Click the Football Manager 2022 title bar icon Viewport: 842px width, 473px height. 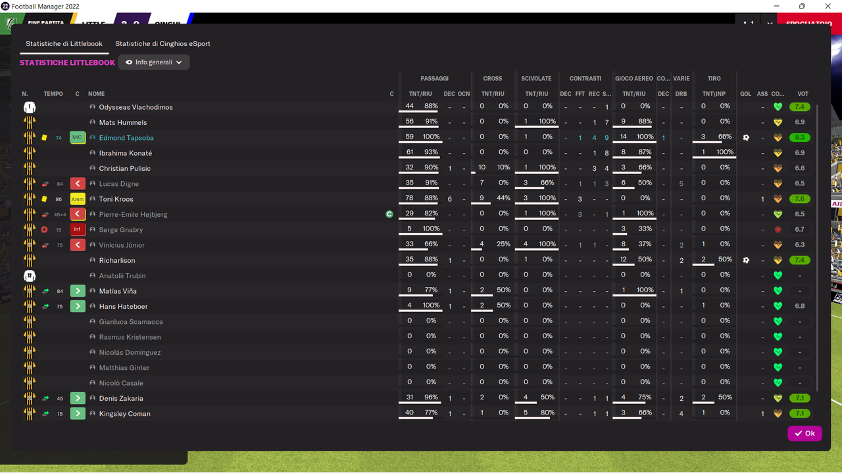tap(5, 7)
